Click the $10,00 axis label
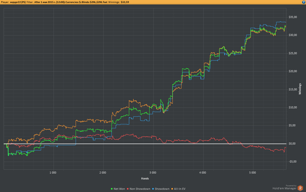The height and width of the screenshot is (192, 306). [293, 108]
